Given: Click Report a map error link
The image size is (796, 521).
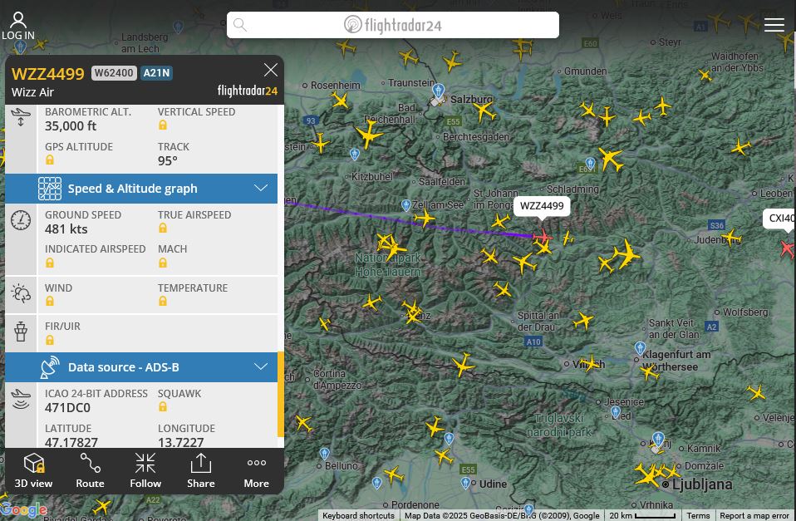Looking at the screenshot, I should coord(754,516).
